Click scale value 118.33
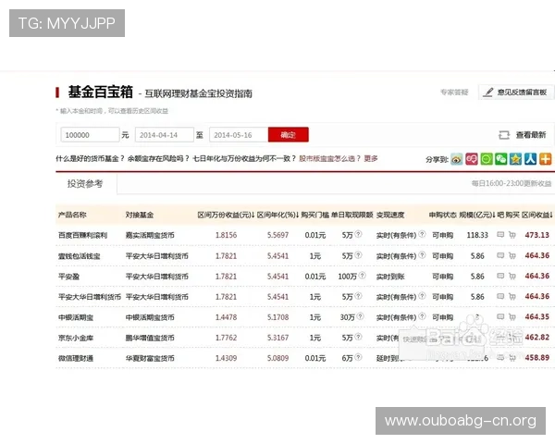 pos(477,235)
